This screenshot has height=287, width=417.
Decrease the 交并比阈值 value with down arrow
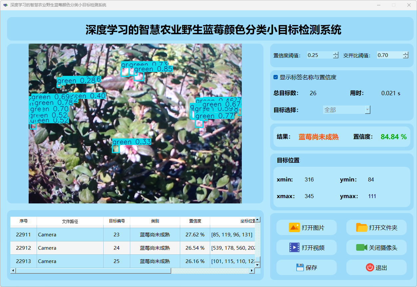tap(405, 57)
